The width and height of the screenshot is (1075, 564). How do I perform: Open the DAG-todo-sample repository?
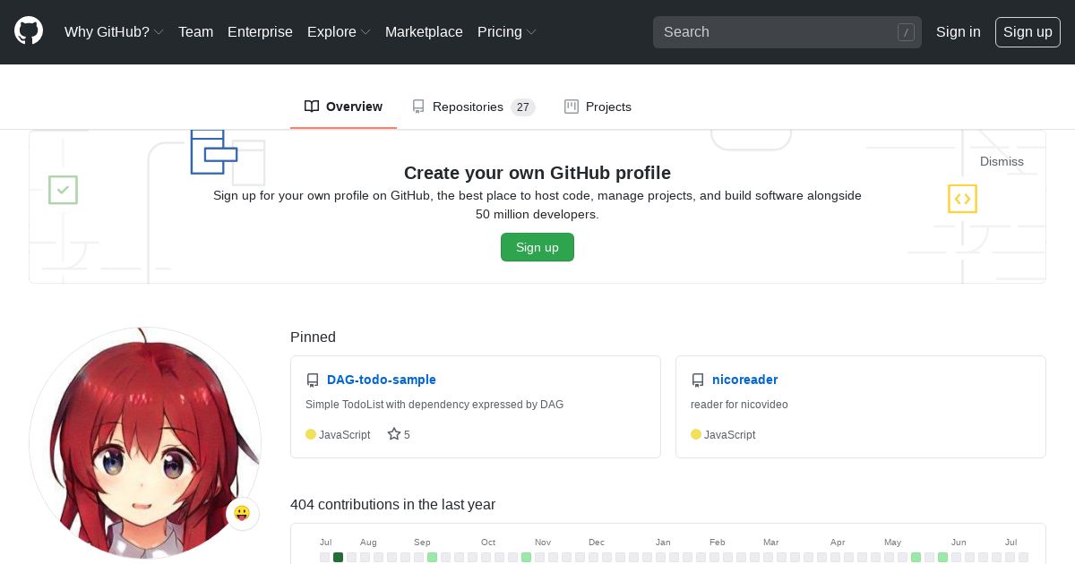coord(382,380)
